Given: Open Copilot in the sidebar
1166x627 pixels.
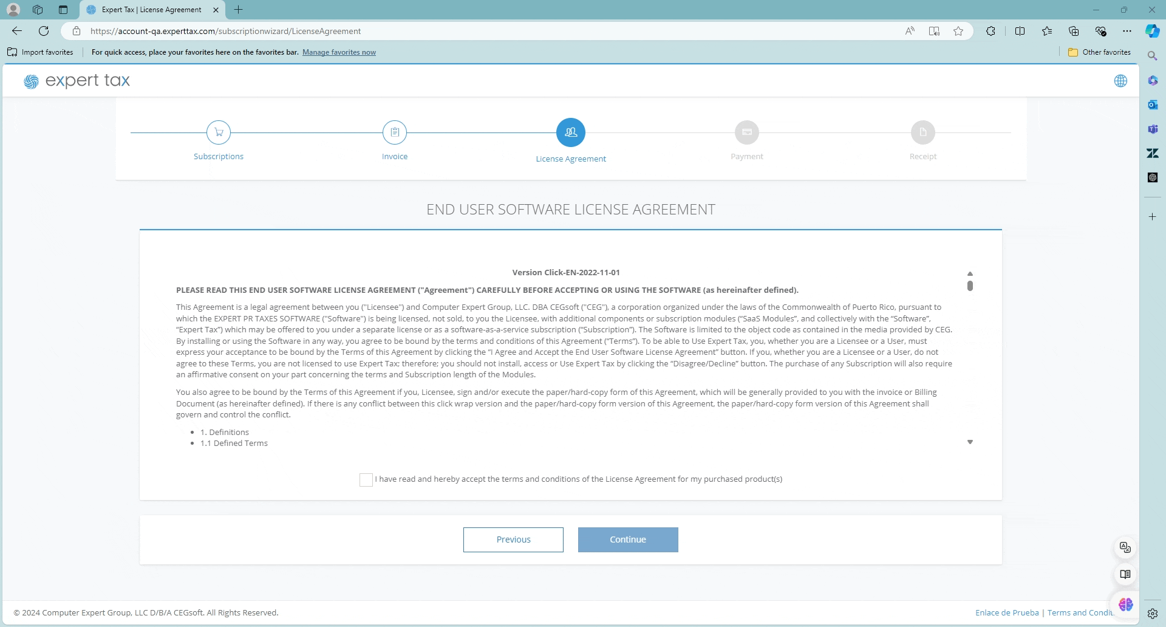Looking at the screenshot, I should [x=1152, y=31].
